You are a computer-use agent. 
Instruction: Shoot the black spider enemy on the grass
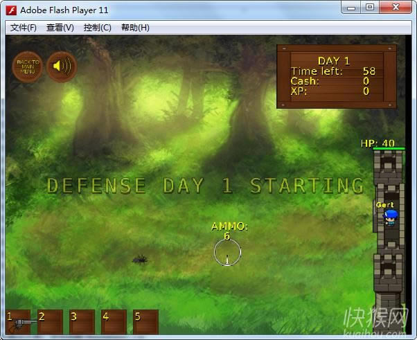[x=140, y=259]
